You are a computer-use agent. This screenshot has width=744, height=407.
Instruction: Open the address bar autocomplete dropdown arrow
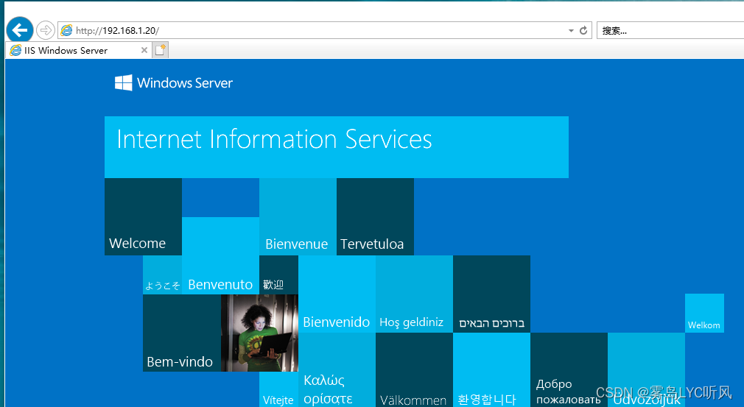click(571, 31)
